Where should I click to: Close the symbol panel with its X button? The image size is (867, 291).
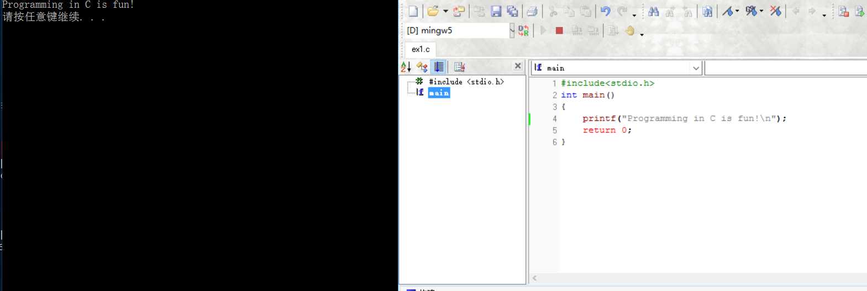(518, 66)
